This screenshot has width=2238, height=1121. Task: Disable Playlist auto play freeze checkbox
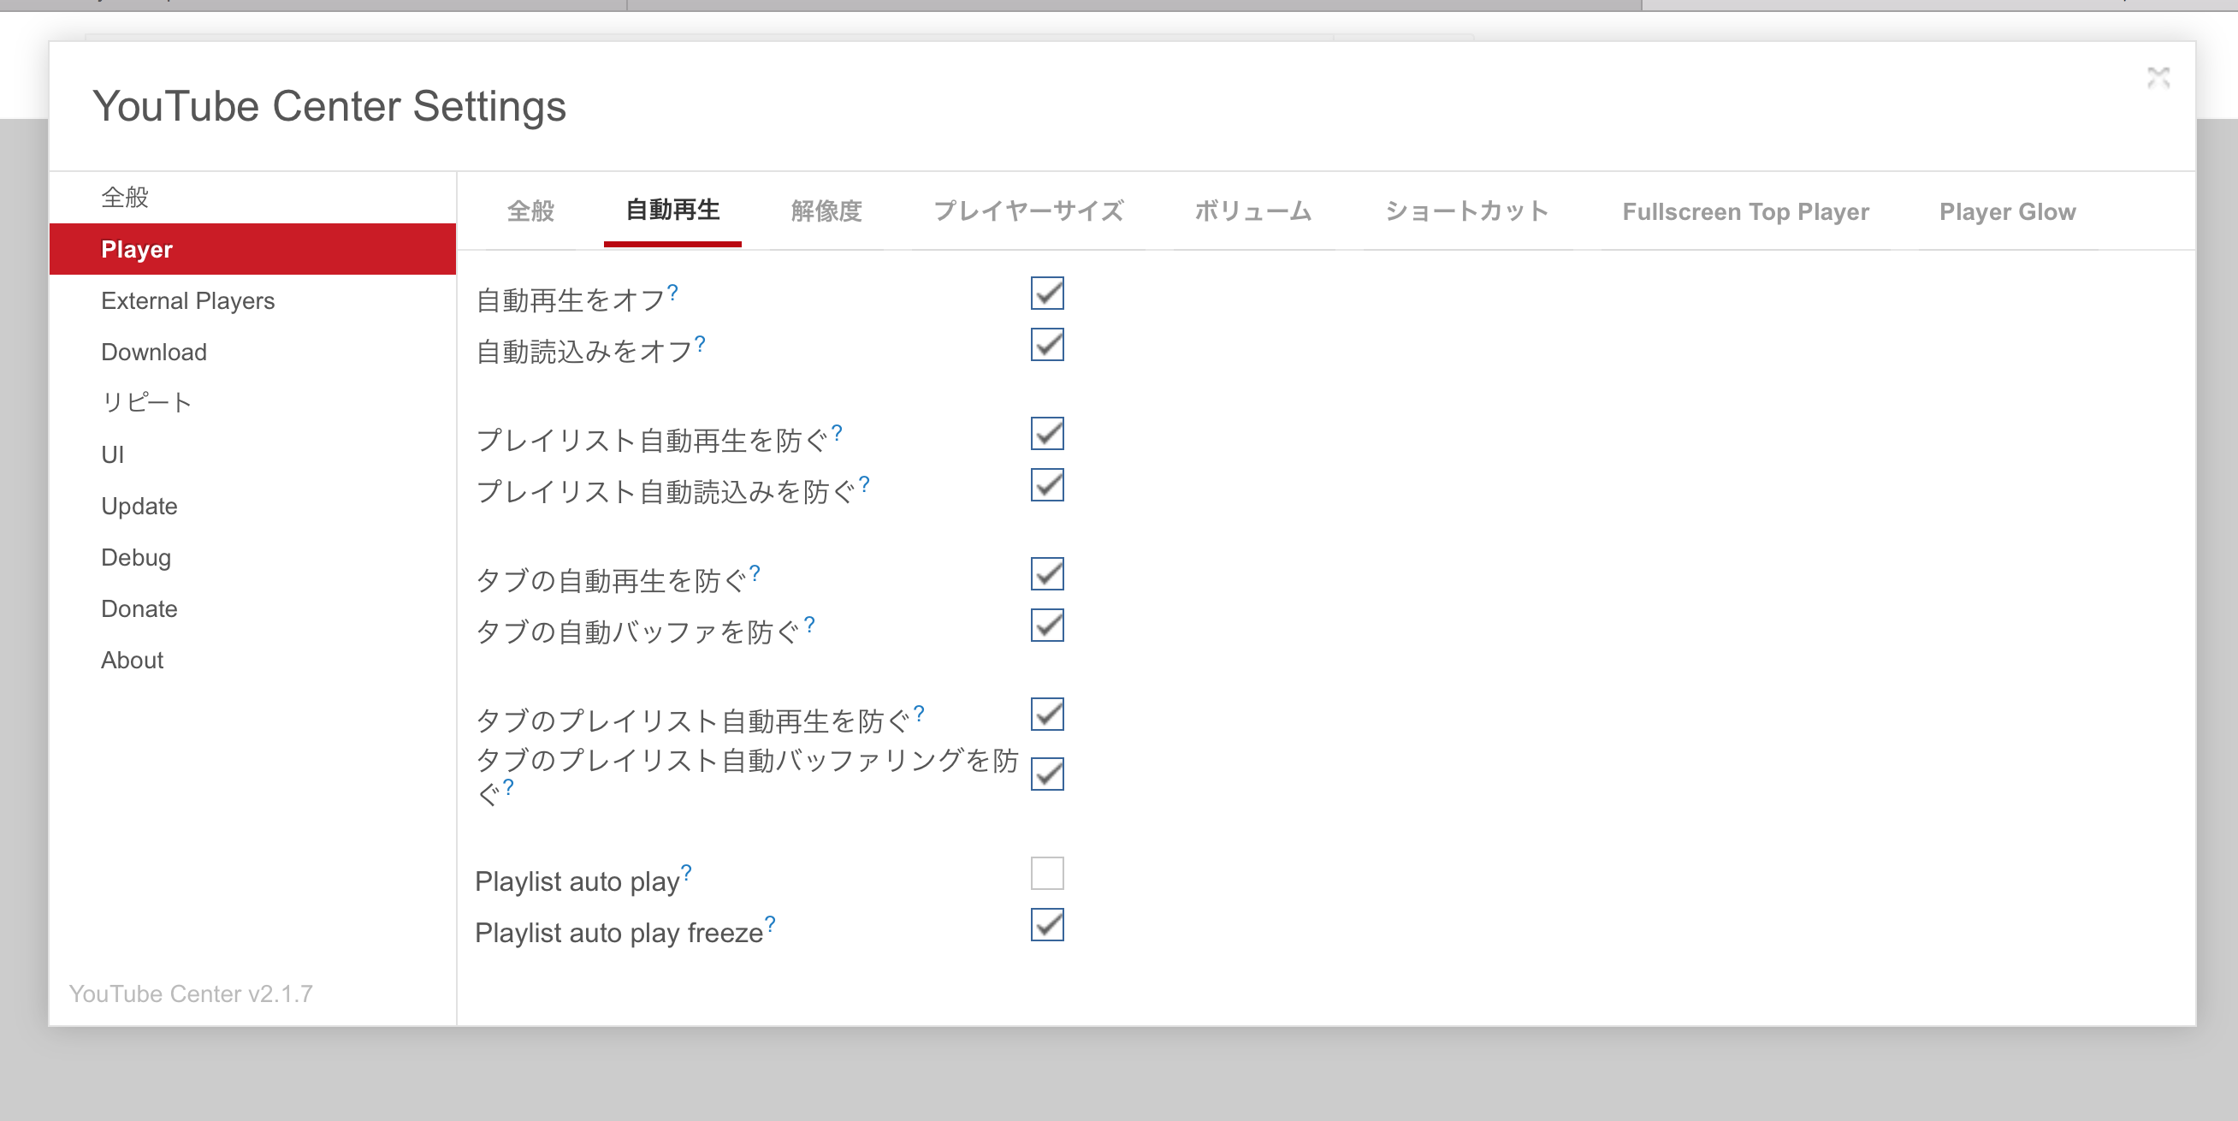pyautogui.click(x=1047, y=923)
